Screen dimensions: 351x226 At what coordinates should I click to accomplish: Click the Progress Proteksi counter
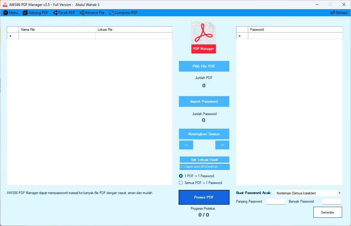coord(203,215)
